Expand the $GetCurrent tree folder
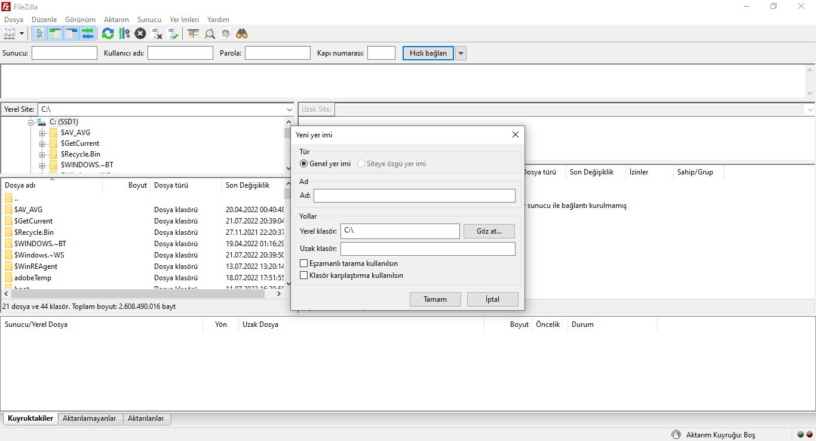The height and width of the screenshot is (441, 816). point(42,143)
